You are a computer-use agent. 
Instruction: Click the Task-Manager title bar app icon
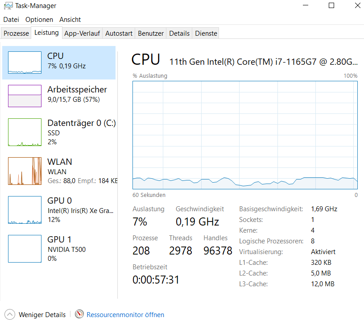point(8,6)
